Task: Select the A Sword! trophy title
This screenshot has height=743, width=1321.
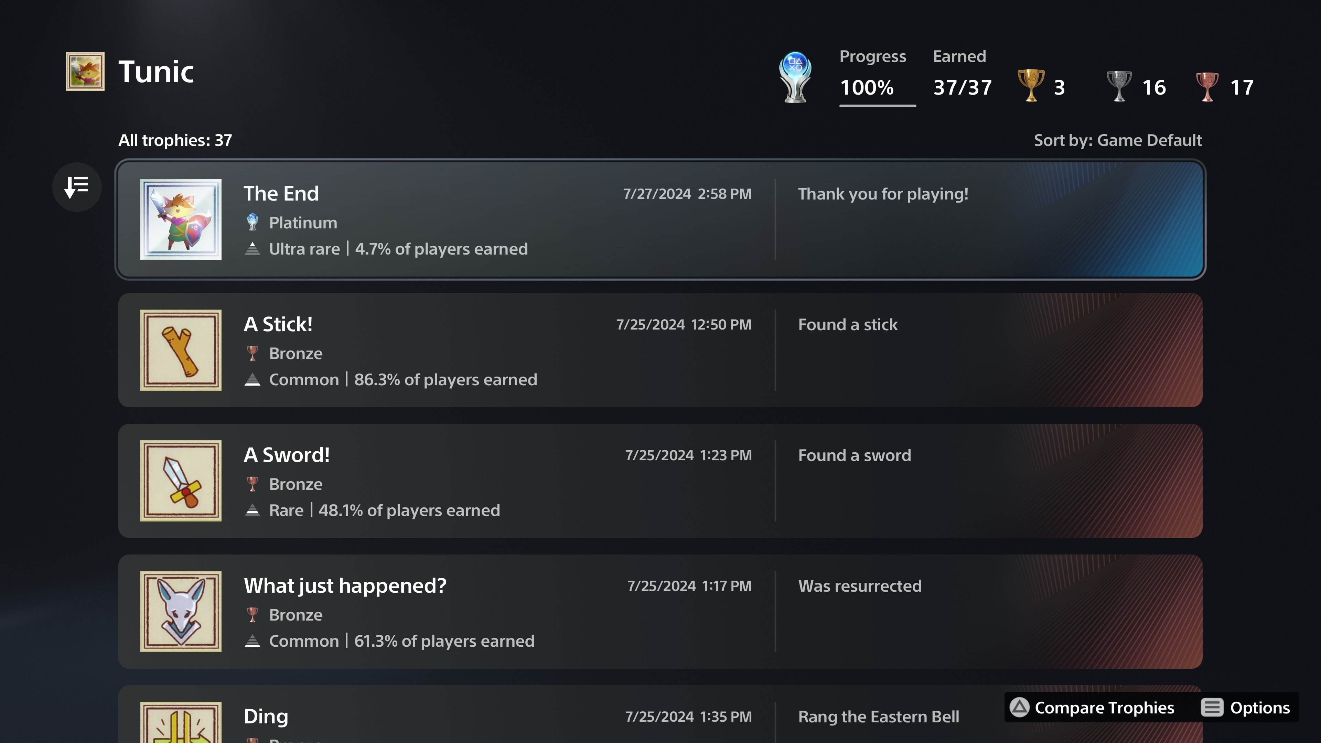Action: pyautogui.click(x=287, y=455)
